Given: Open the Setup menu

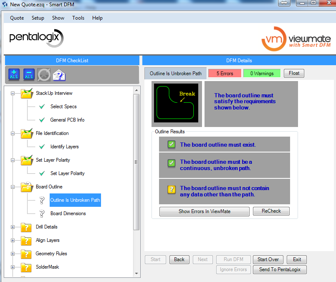Looking at the screenshot, I should 38,18.
